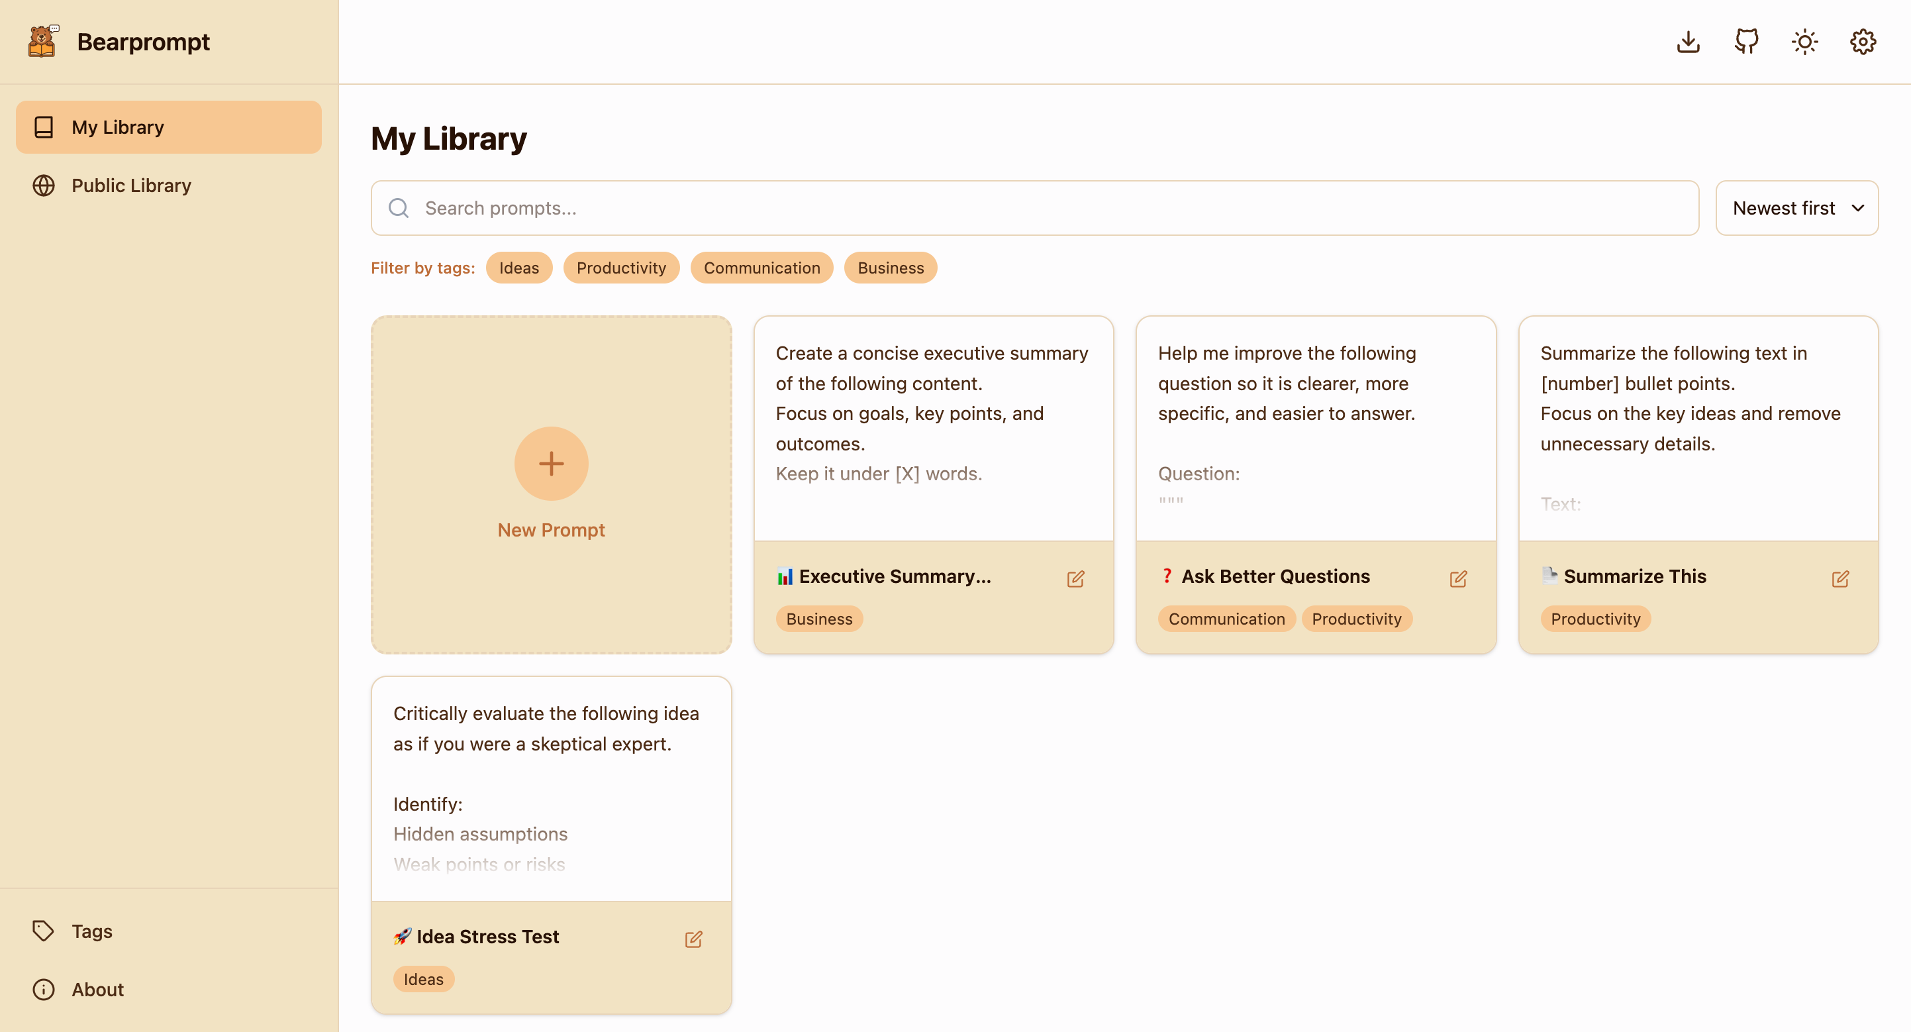
Task: Toggle the Ideas tag filter
Action: [x=518, y=268]
